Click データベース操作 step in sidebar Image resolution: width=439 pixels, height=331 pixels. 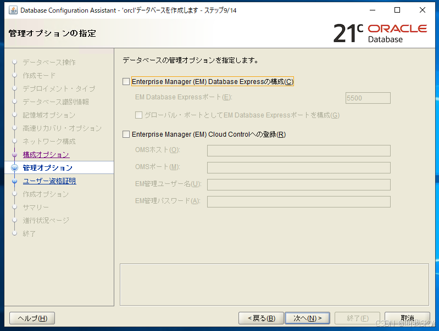click(x=49, y=62)
